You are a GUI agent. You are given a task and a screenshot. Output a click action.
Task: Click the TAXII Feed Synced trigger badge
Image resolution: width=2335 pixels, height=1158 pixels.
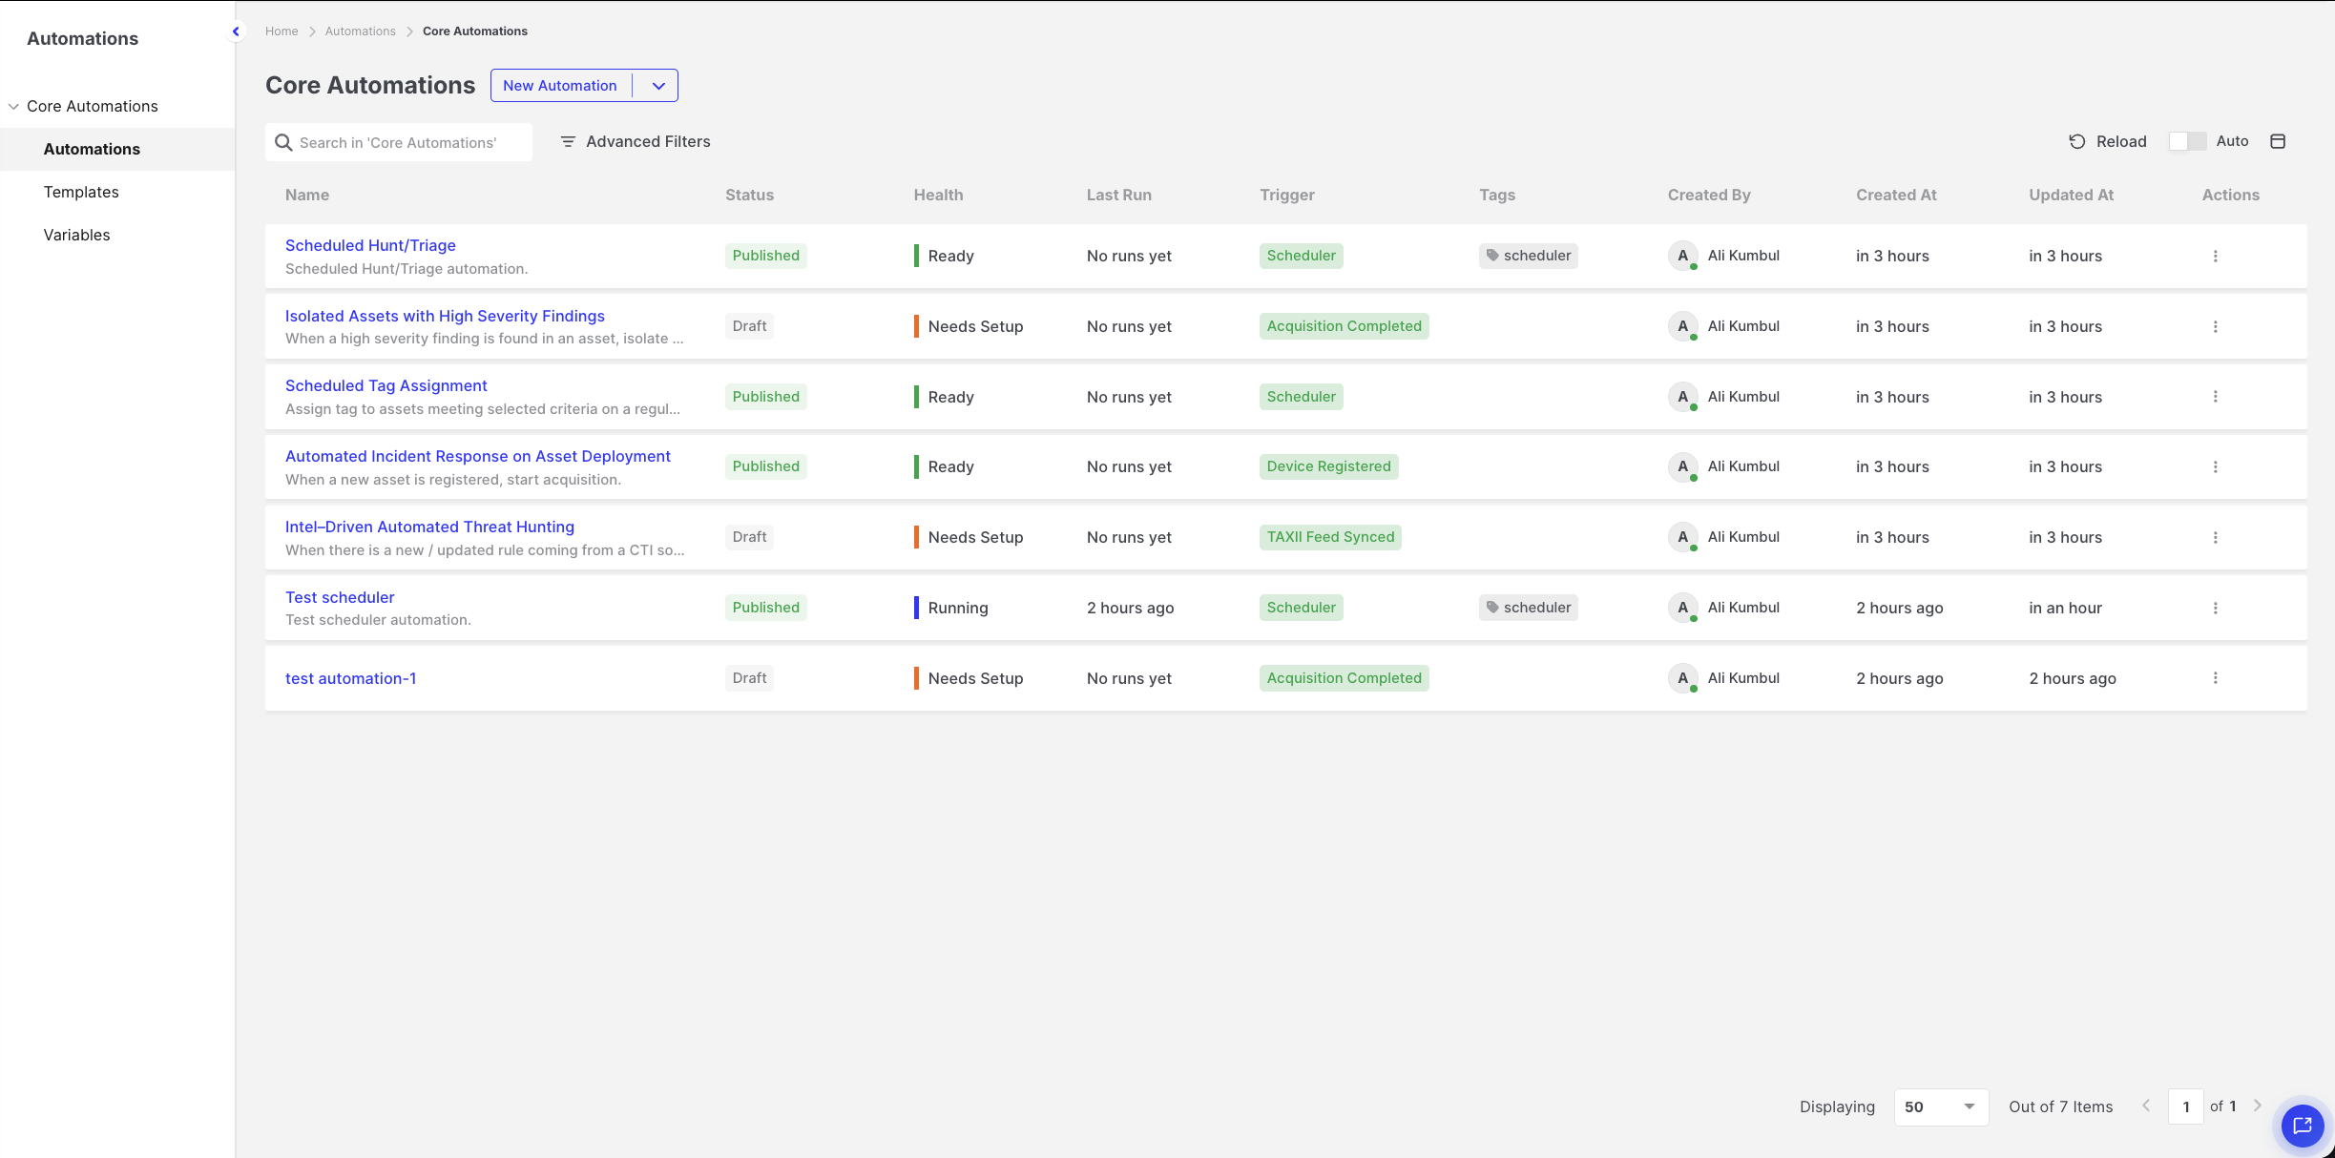pyautogui.click(x=1330, y=537)
